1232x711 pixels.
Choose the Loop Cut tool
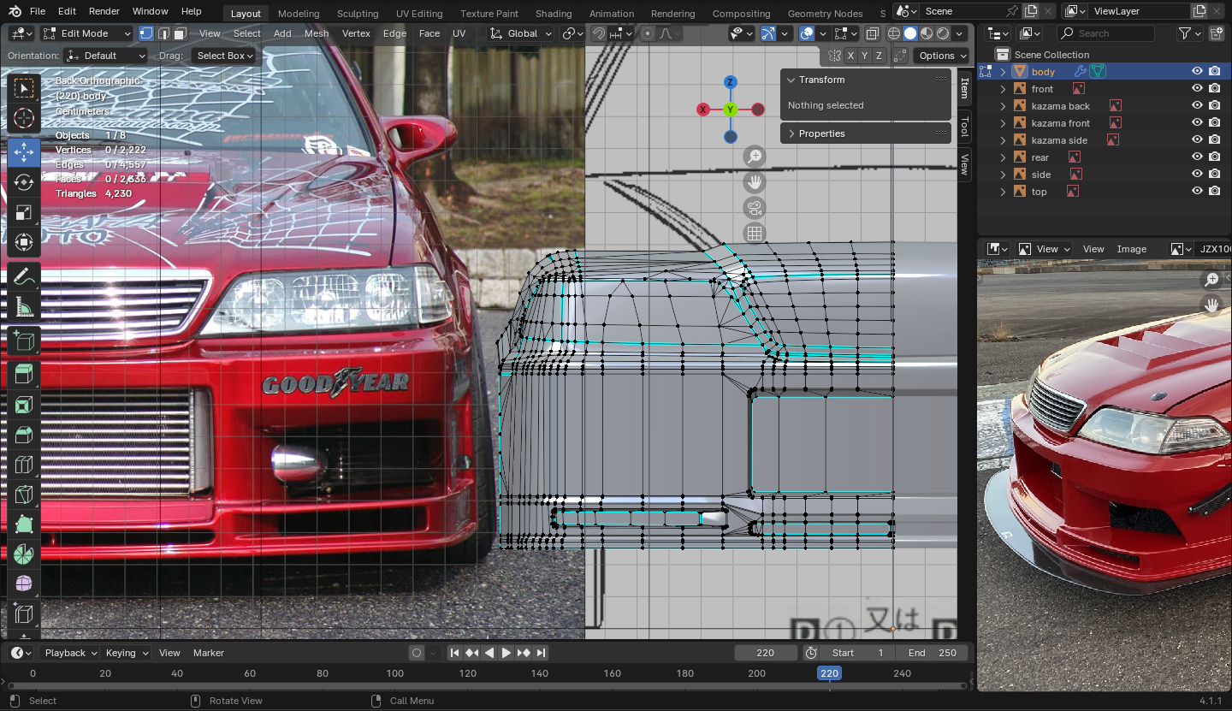[x=24, y=465]
